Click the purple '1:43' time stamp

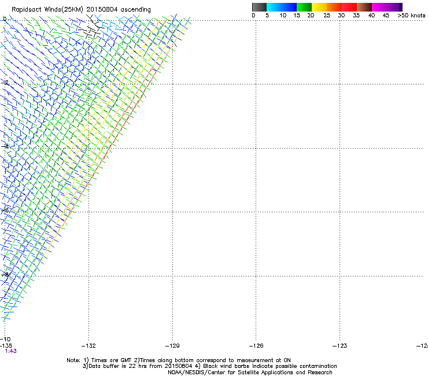tap(10, 351)
